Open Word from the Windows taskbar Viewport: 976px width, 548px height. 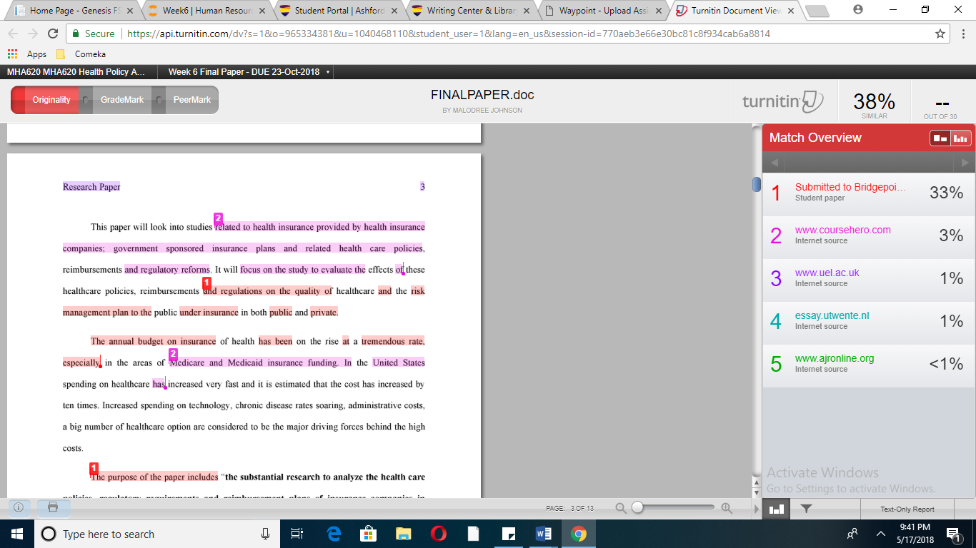[x=544, y=534]
